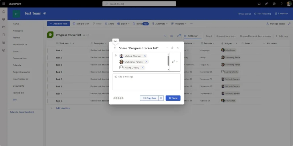Click the settings gear in top bar

click(x=274, y=4)
